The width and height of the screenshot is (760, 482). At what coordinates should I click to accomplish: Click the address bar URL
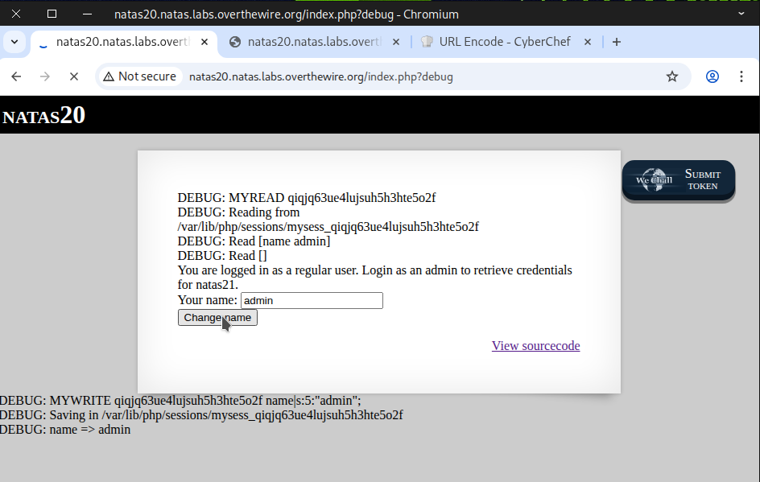pyautogui.click(x=320, y=76)
